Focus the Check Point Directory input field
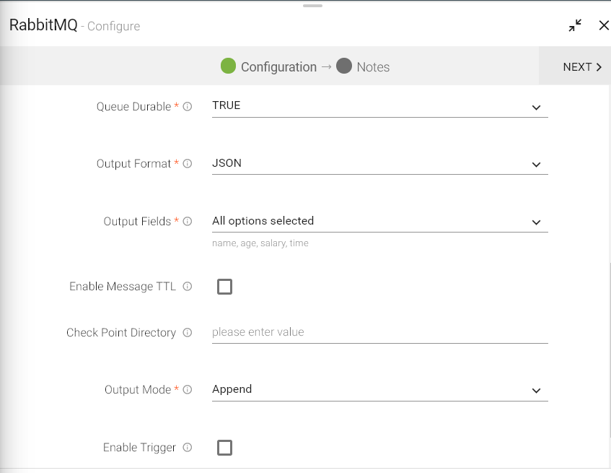This screenshot has width=611, height=473. click(379, 333)
